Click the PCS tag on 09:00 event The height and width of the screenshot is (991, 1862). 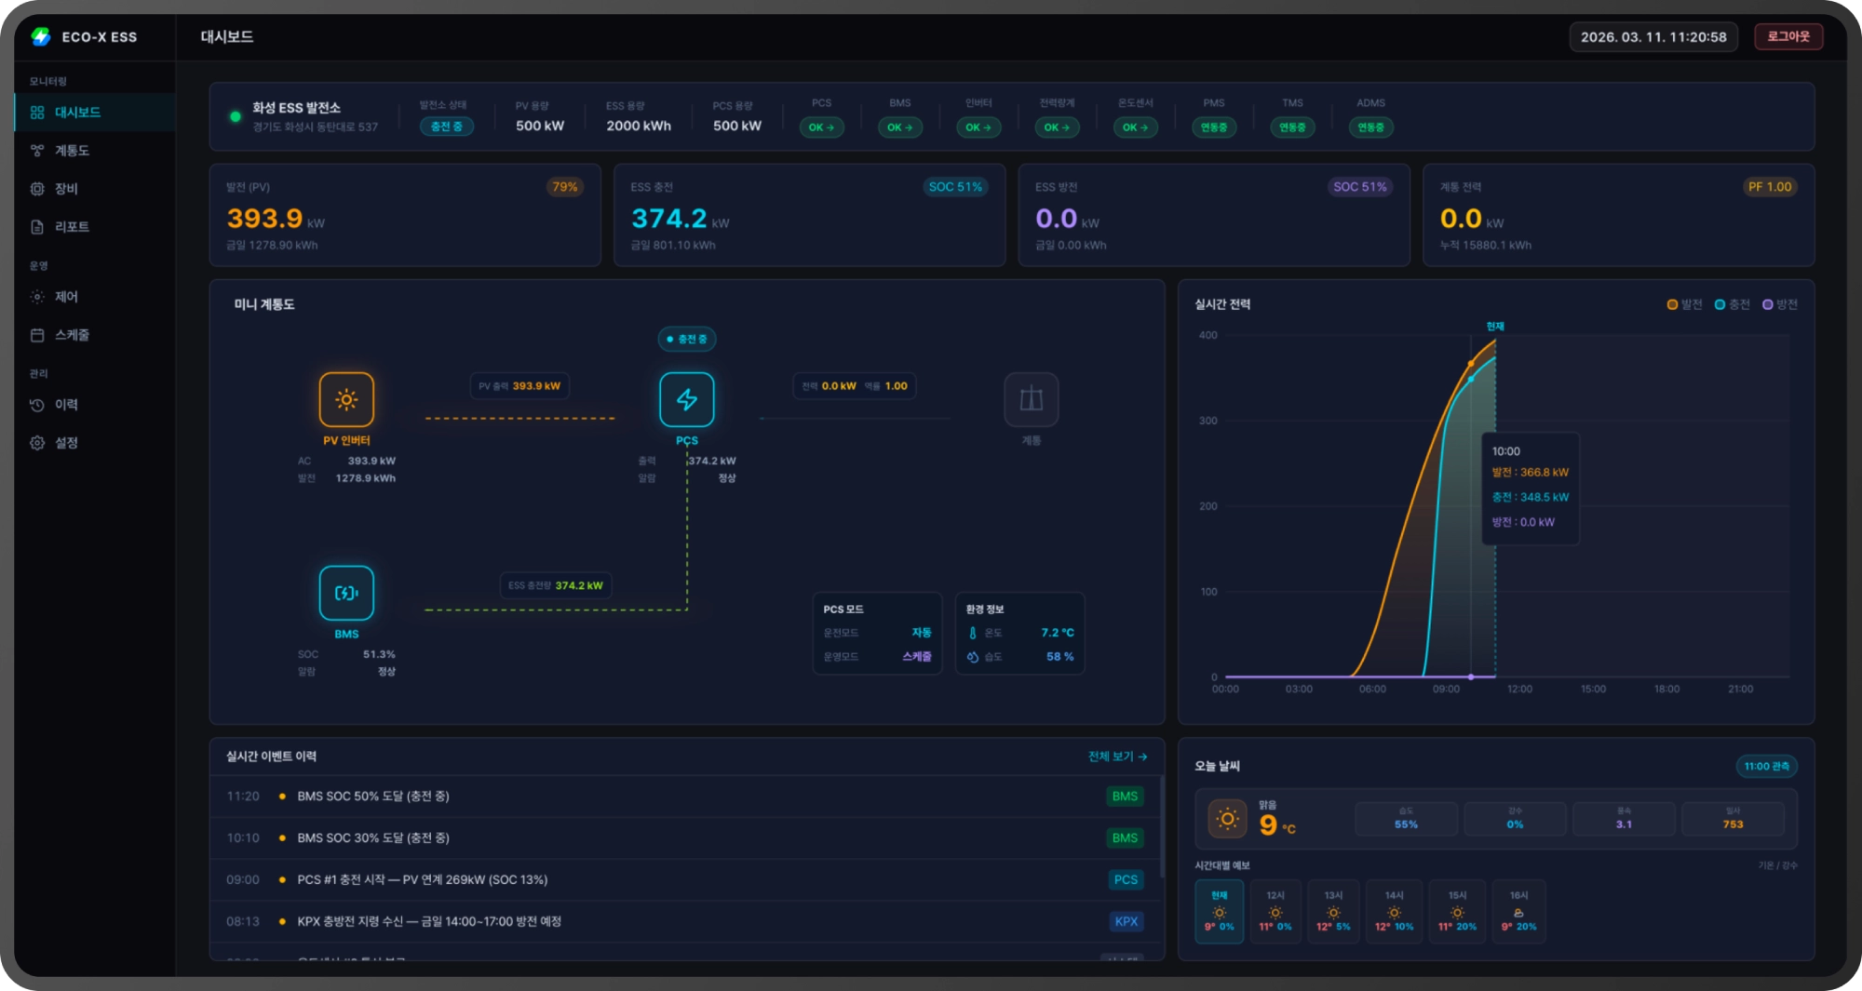[1126, 879]
